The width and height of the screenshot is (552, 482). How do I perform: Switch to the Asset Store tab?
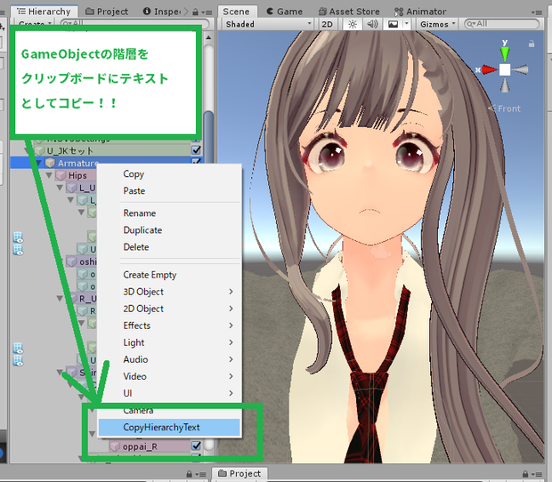pos(349,12)
